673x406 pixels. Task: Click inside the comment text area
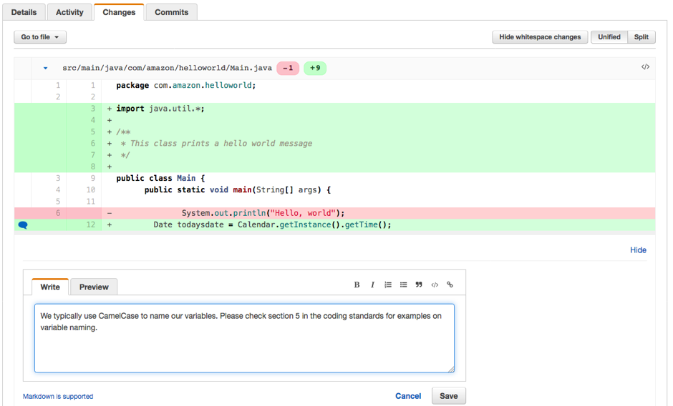(244, 338)
